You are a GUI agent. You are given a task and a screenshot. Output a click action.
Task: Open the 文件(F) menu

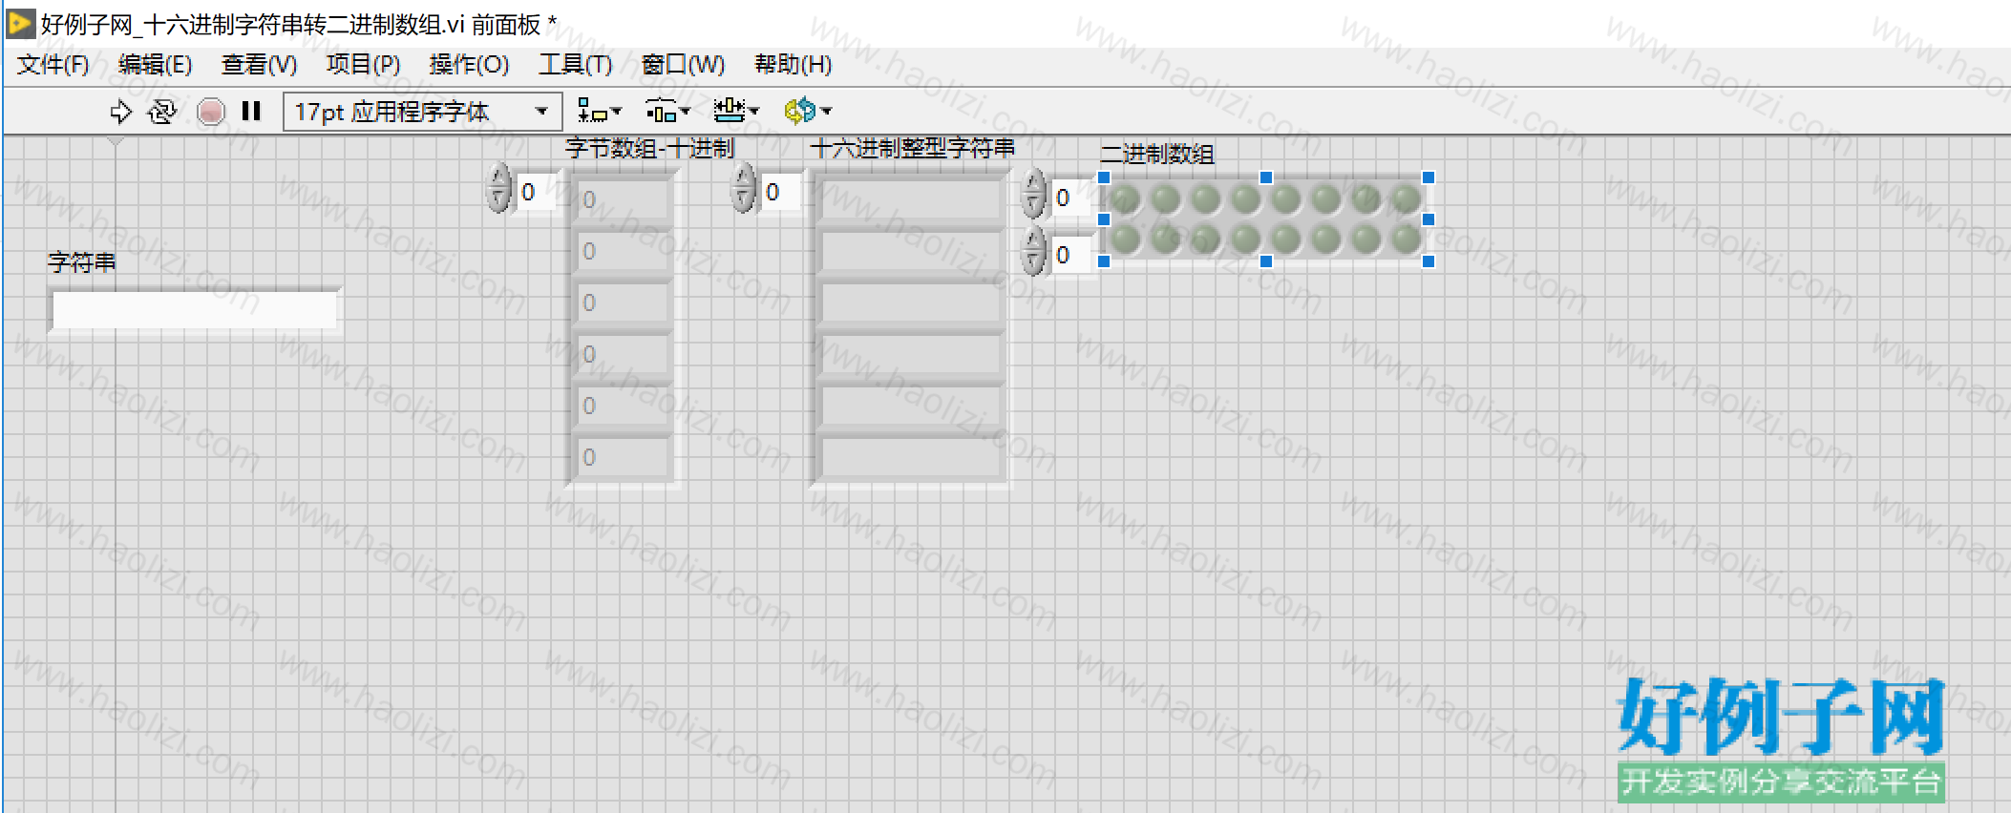tap(53, 64)
